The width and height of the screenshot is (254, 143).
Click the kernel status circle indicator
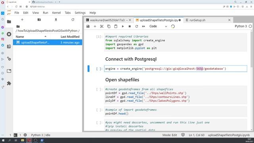click(x=250, y=26)
